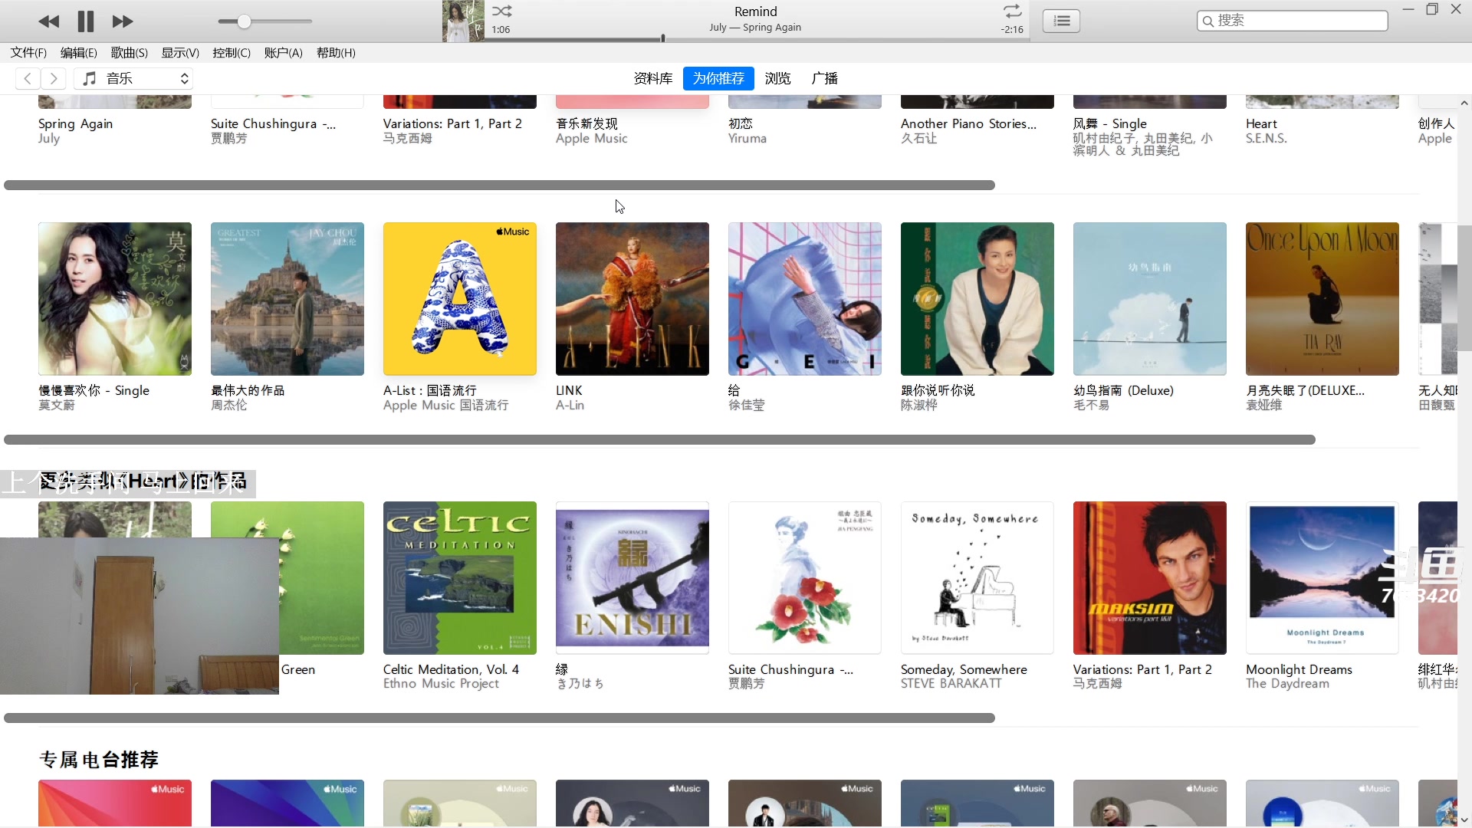Open album 给 by 徐佳莹 cover
This screenshot has height=828, width=1472.
[x=805, y=299]
